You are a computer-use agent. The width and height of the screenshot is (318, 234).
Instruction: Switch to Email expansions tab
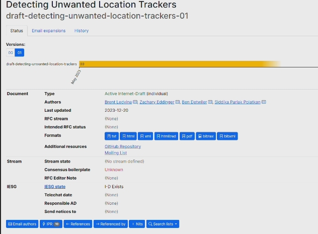49,31
